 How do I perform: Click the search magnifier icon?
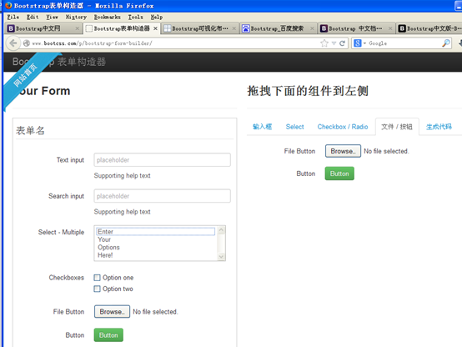click(x=446, y=43)
